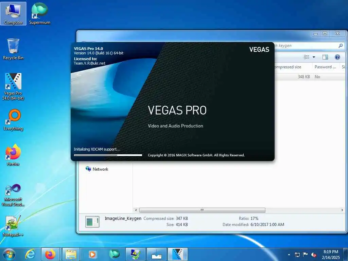Click the ImageLine_Keygen details pane thumbnail

click(x=92, y=222)
